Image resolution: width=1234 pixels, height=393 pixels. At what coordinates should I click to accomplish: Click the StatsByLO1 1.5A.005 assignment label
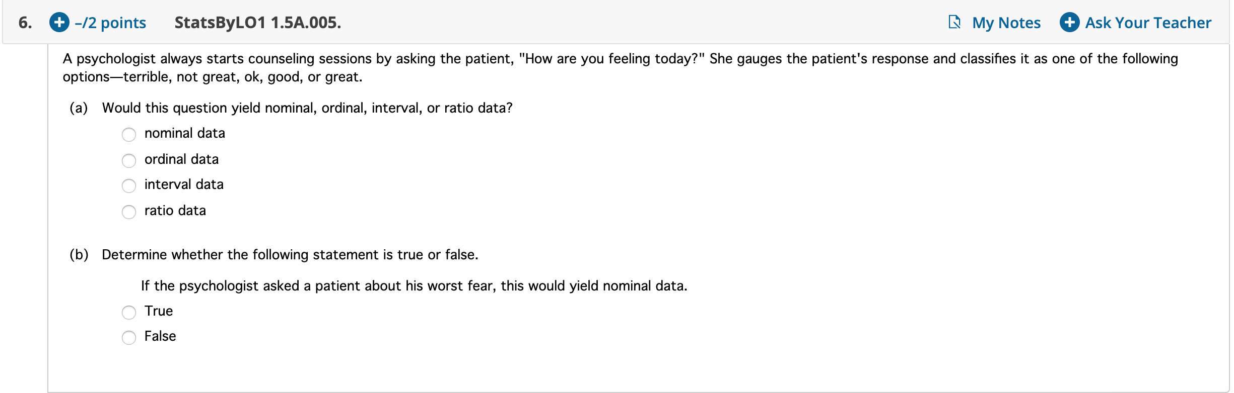(257, 22)
